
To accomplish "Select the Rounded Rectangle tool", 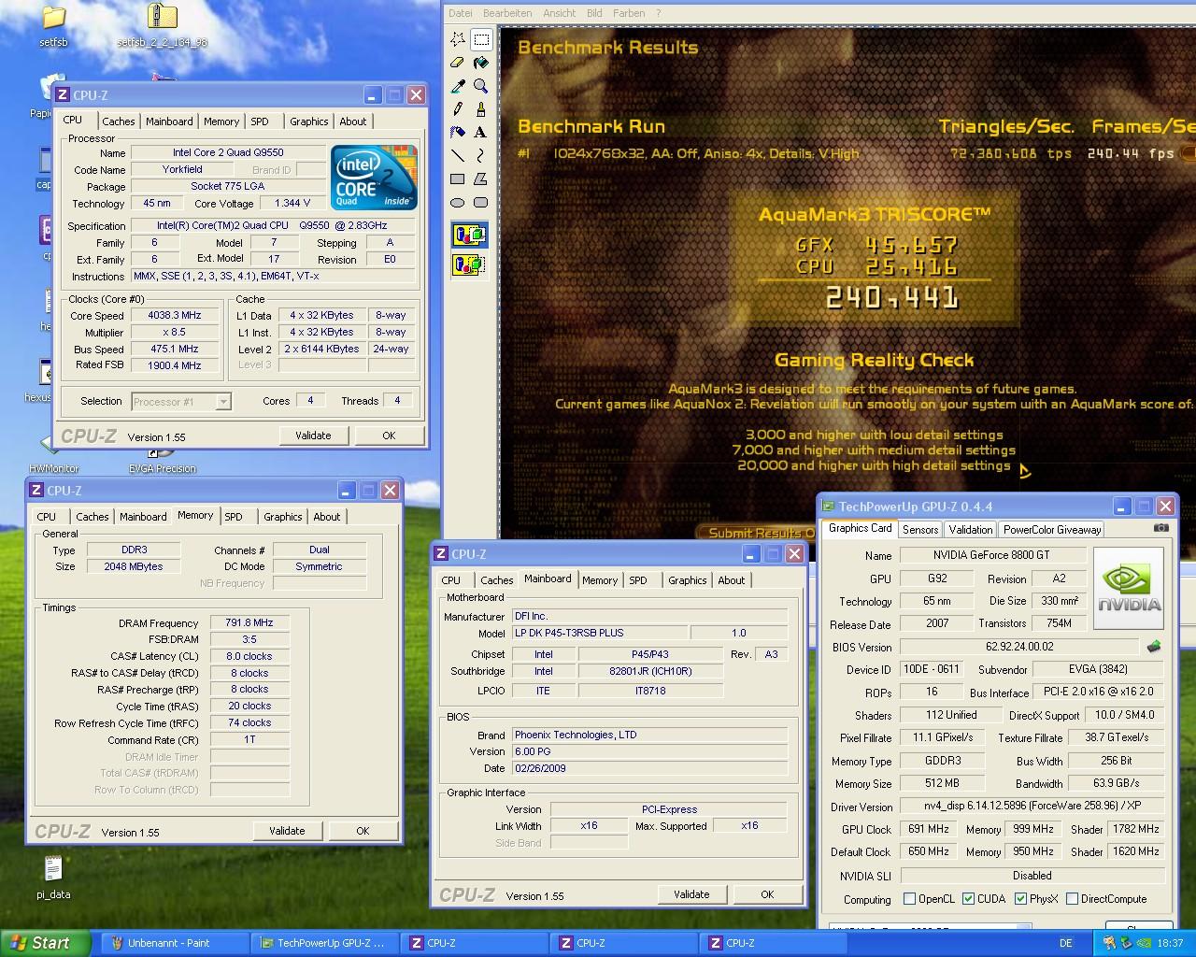I will point(481,202).
